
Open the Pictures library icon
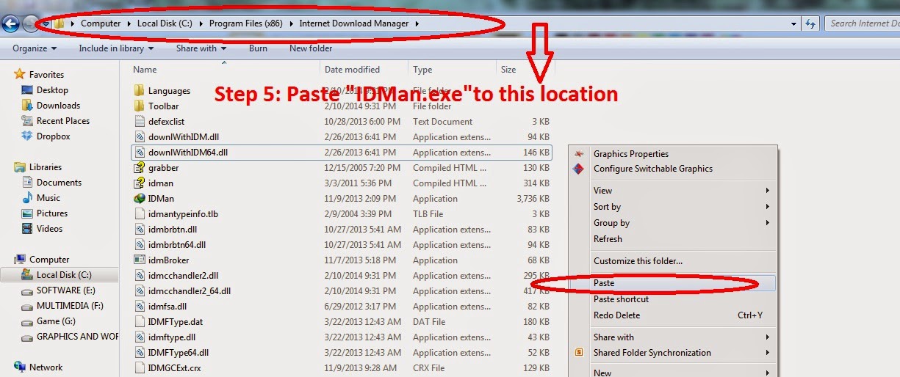(x=27, y=213)
